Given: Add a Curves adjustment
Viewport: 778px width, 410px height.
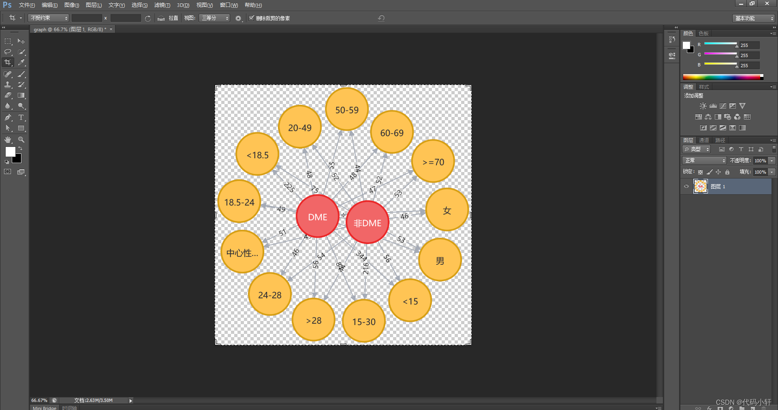Looking at the screenshot, I should 723,106.
